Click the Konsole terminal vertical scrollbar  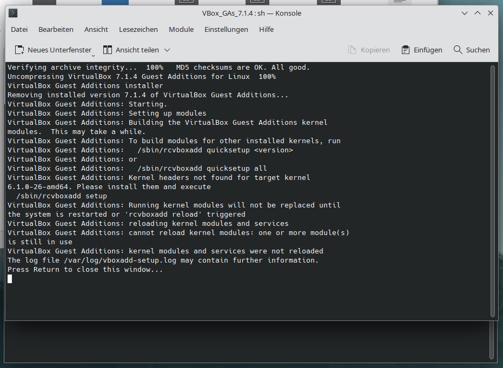click(493, 191)
